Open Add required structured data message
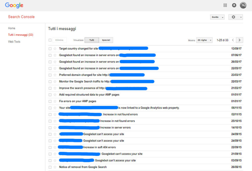252x171 pixels. click(x=89, y=95)
